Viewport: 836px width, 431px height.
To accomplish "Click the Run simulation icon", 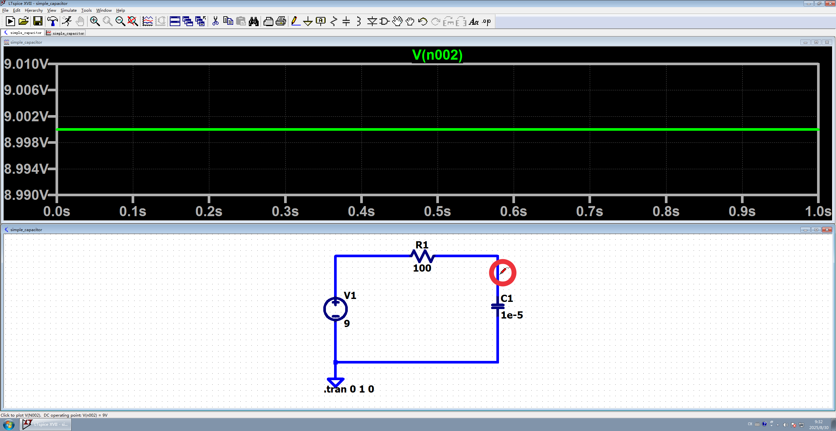I will [67, 22].
